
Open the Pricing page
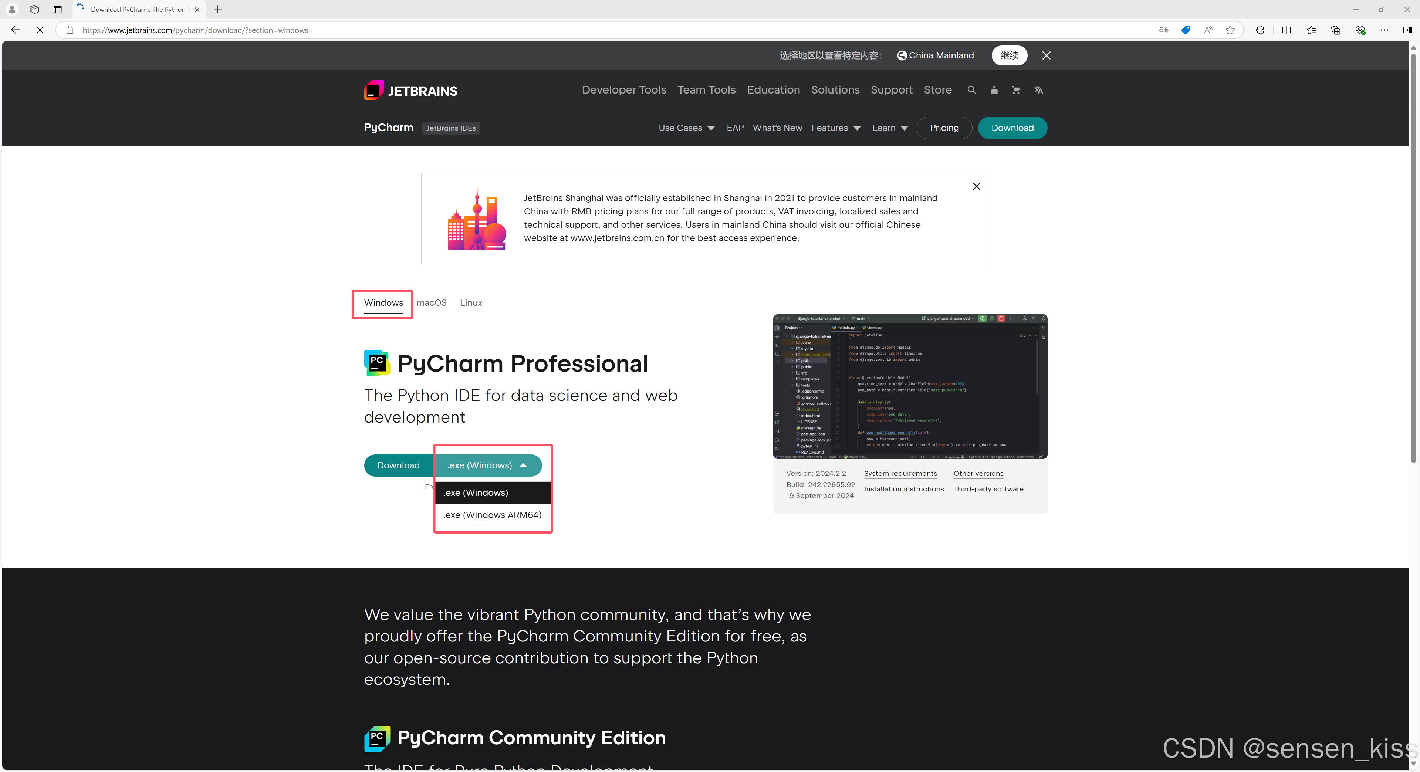point(944,128)
